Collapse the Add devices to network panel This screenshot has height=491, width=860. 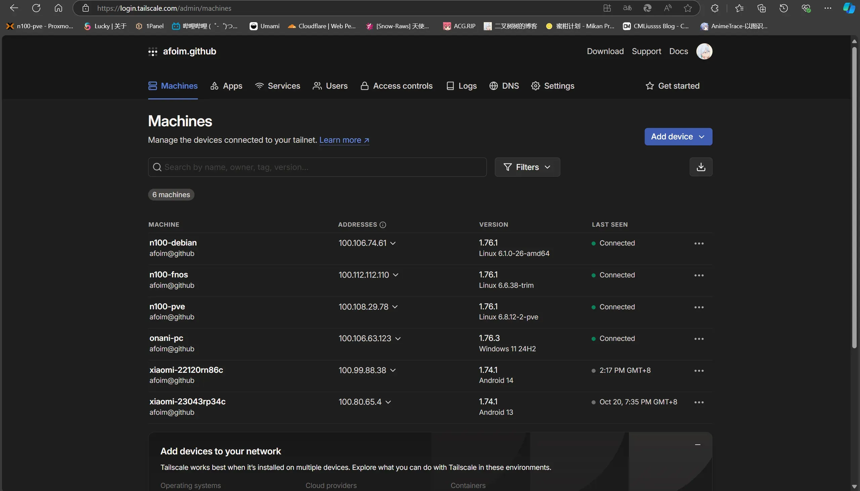(697, 445)
